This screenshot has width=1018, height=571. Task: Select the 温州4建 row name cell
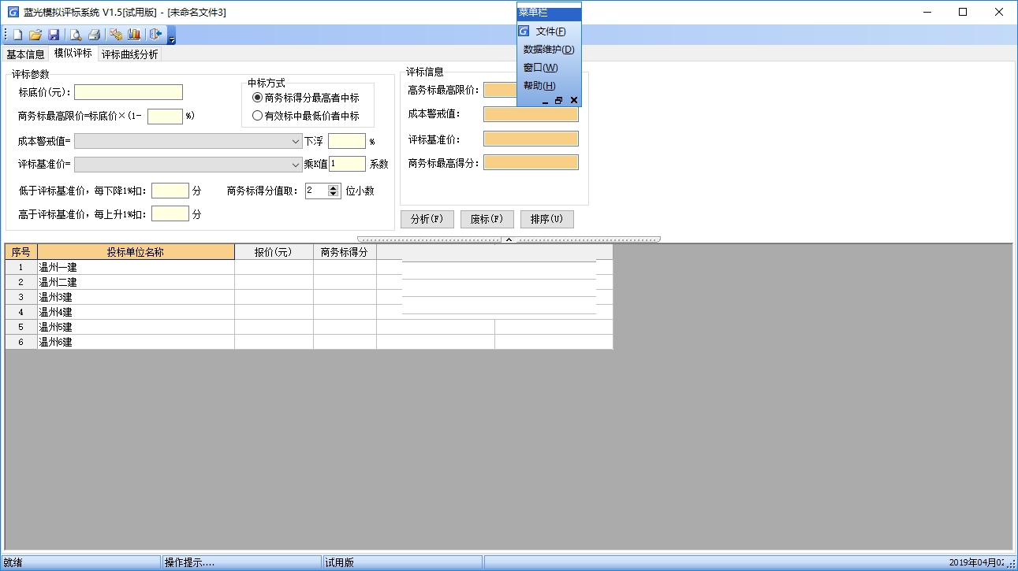point(136,312)
